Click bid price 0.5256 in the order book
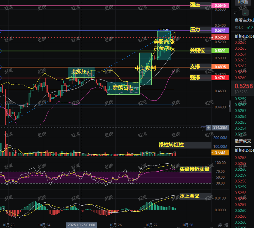254x228 pixels. coord(241,117)
